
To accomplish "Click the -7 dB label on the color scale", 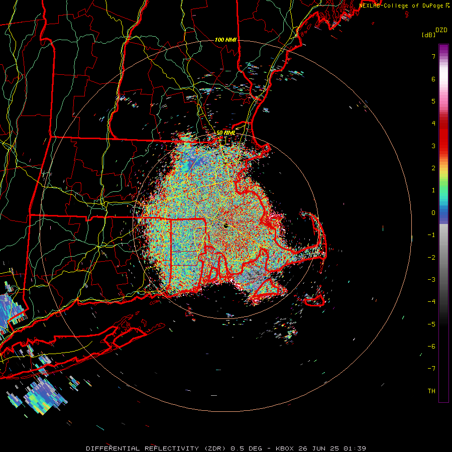I will point(431,369).
